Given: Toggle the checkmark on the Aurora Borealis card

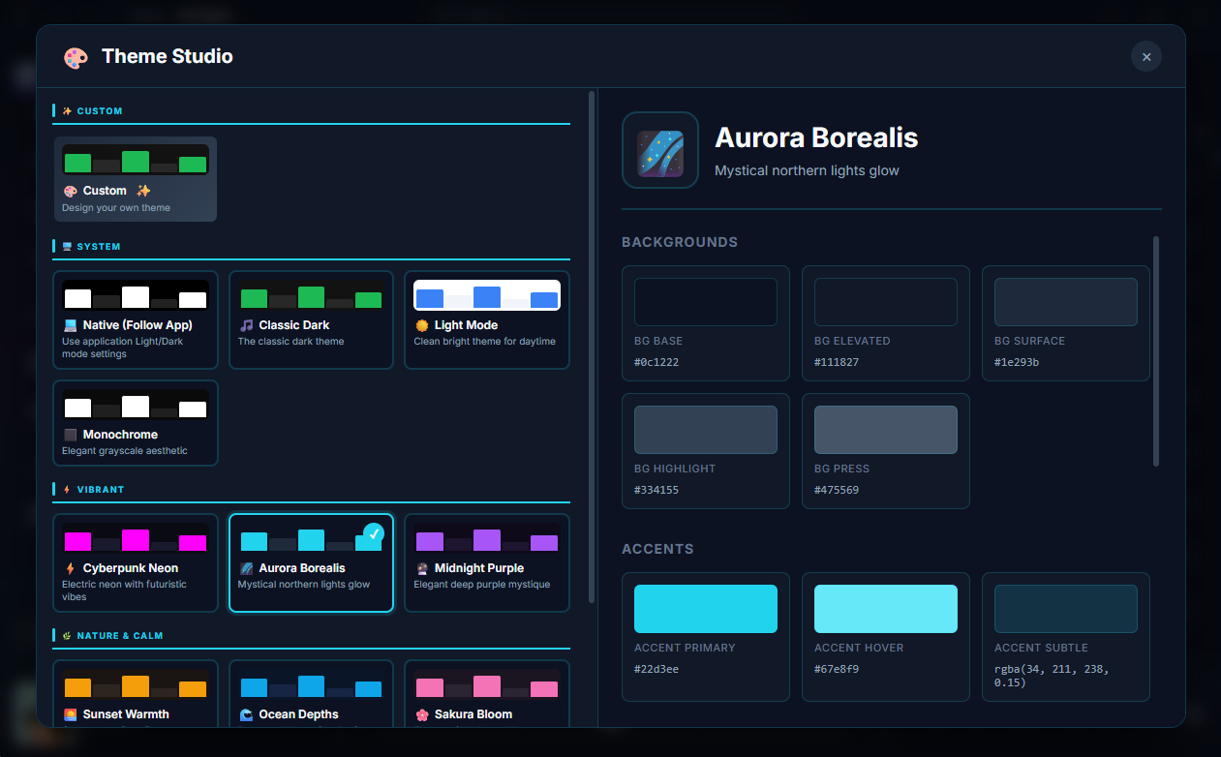Looking at the screenshot, I should (x=371, y=532).
